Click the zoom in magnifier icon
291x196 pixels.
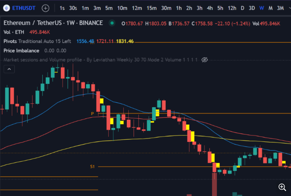pyautogui.click(x=282, y=187)
